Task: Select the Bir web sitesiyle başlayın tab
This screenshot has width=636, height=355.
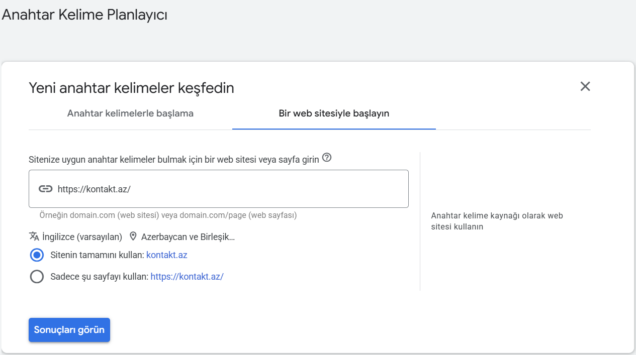Action: click(334, 113)
